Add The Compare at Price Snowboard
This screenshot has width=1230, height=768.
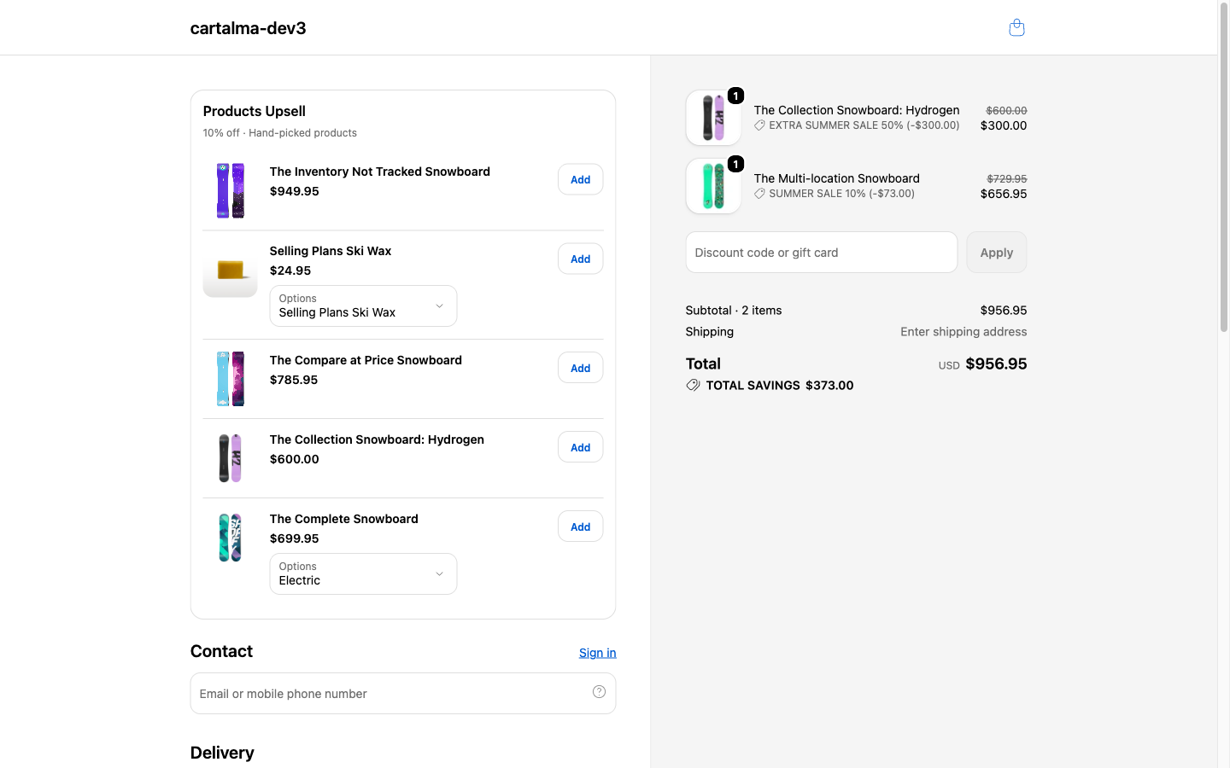click(x=581, y=368)
